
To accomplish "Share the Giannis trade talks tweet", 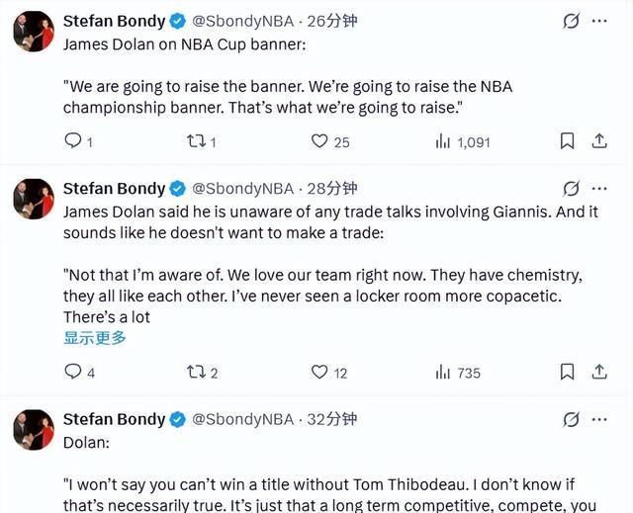I will 598,372.
